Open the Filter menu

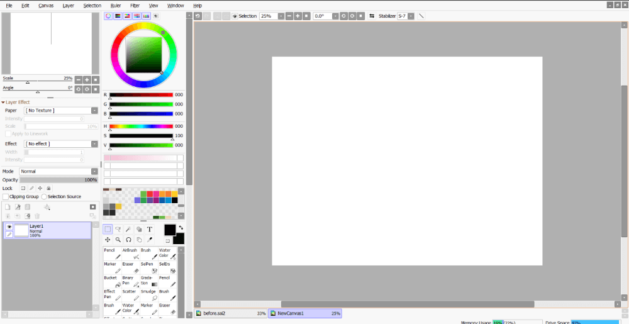pyautogui.click(x=135, y=6)
